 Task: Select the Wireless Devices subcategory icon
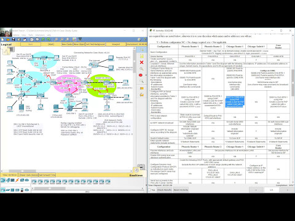[x=17, y=190]
